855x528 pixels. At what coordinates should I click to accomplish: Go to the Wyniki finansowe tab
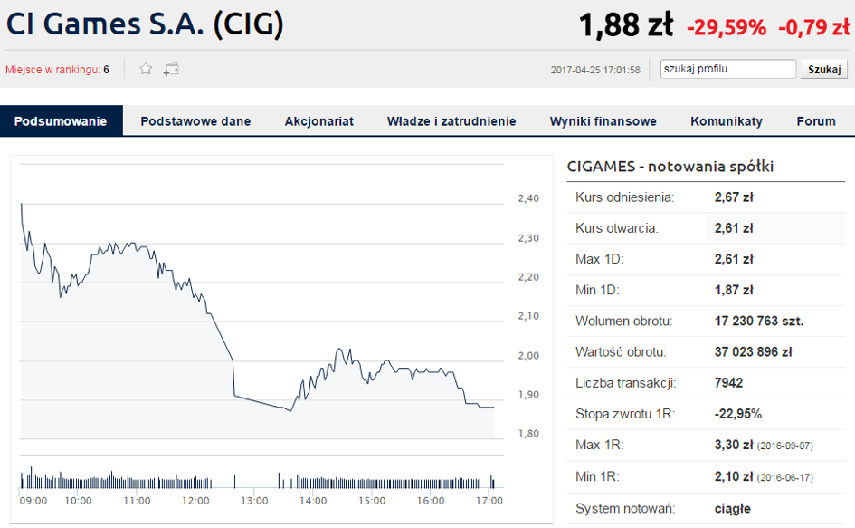click(603, 121)
